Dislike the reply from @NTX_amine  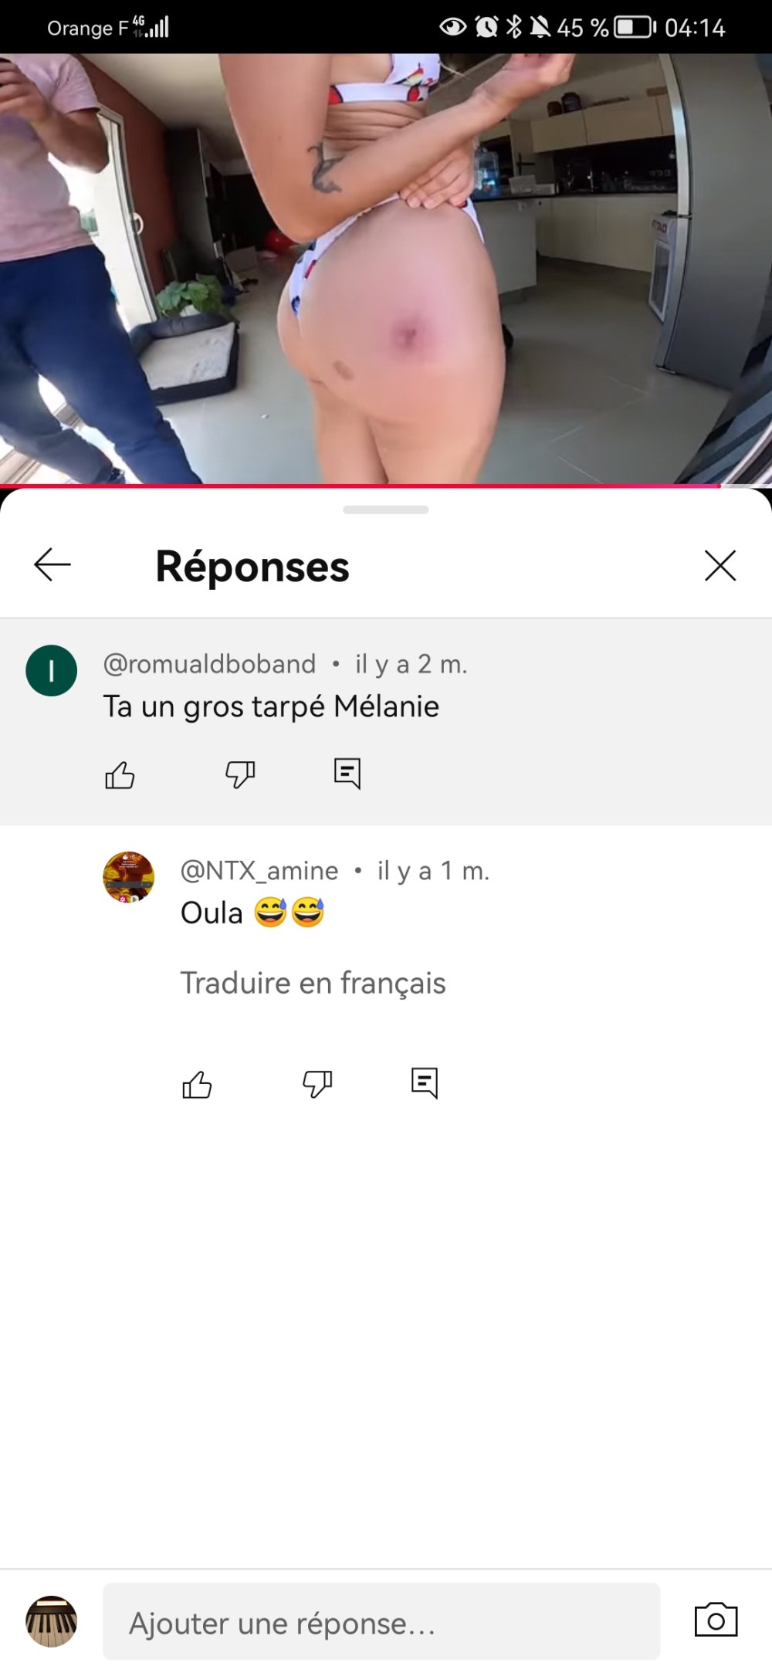coord(317,1084)
